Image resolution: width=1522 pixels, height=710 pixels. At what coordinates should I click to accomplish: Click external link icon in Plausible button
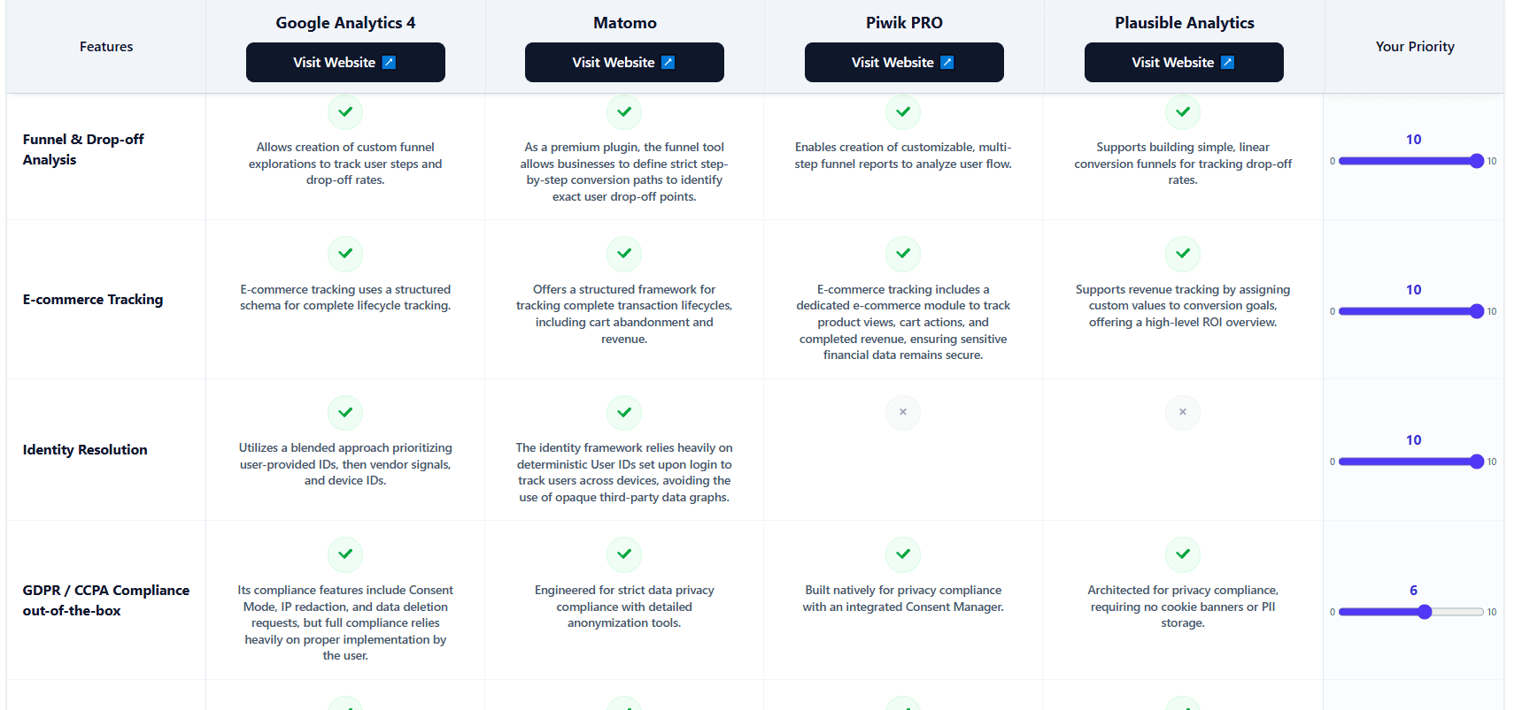point(1227,63)
